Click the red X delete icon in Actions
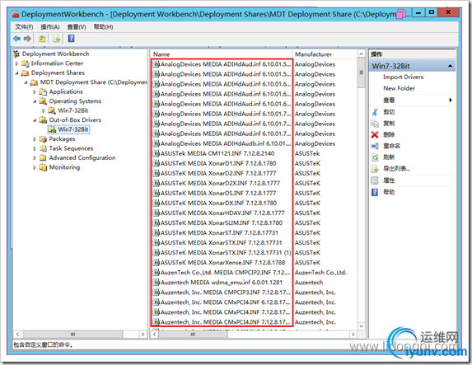Viewport: 472px width, 365px height. 375,134
